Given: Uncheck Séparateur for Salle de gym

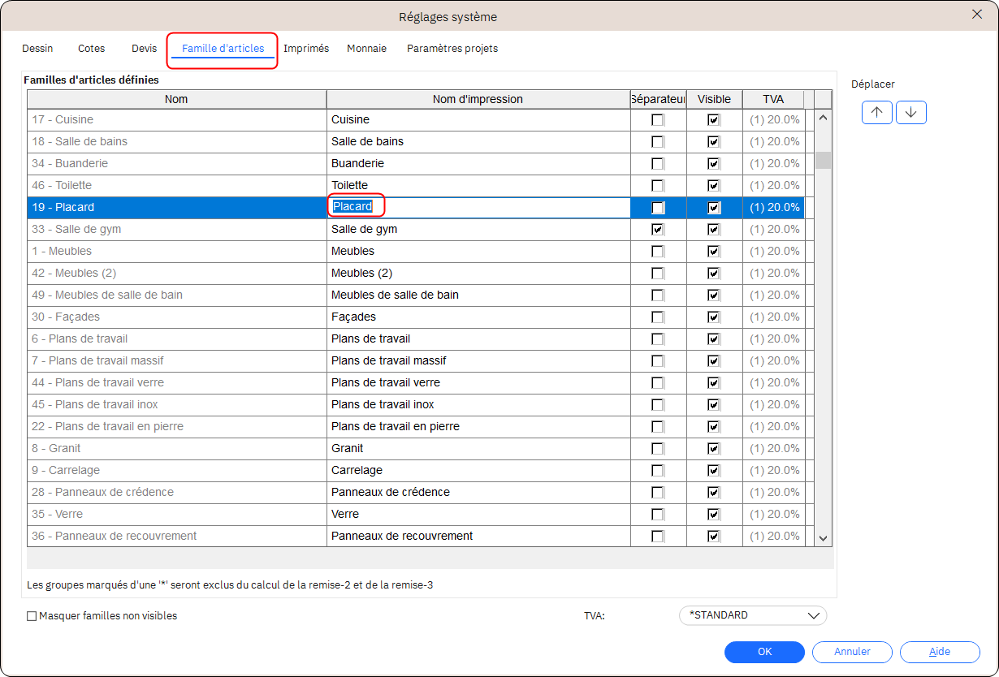Looking at the screenshot, I should point(658,230).
